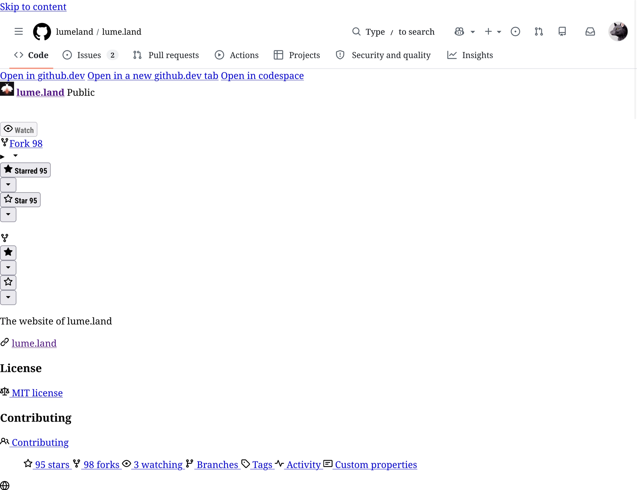
Task: Click Open in codespace link
Action: [x=262, y=76]
